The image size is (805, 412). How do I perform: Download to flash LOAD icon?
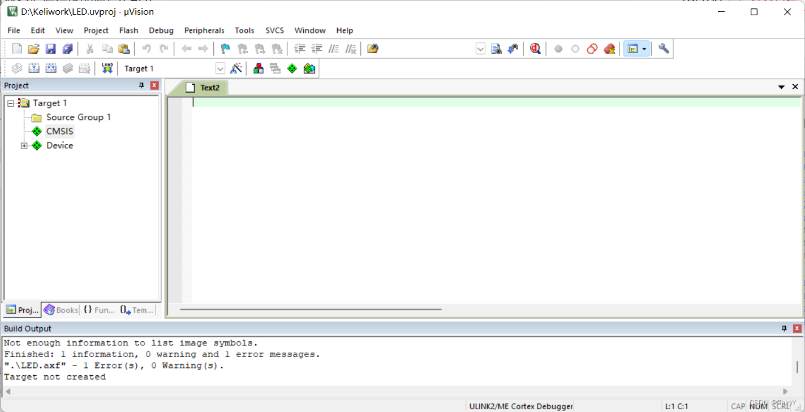pos(107,68)
